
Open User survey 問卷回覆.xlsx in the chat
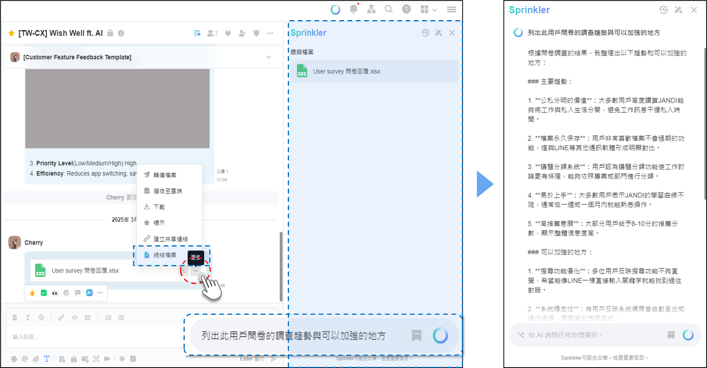point(85,271)
